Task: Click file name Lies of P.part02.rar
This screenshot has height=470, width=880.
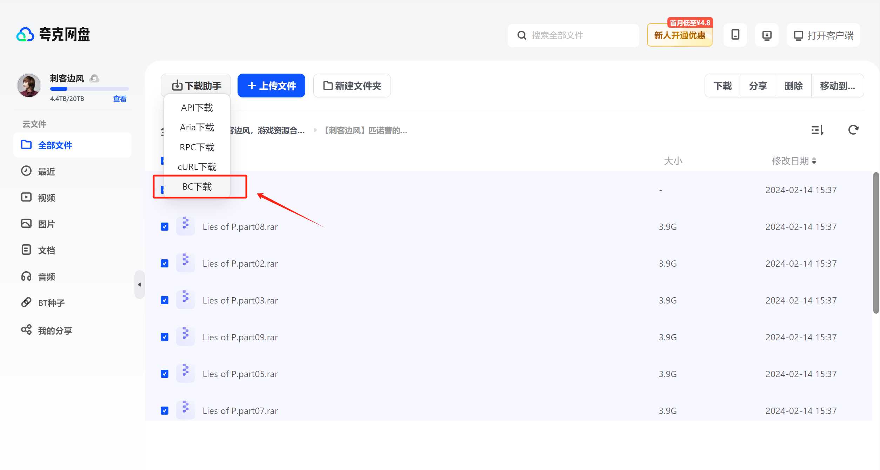Action: click(x=240, y=264)
